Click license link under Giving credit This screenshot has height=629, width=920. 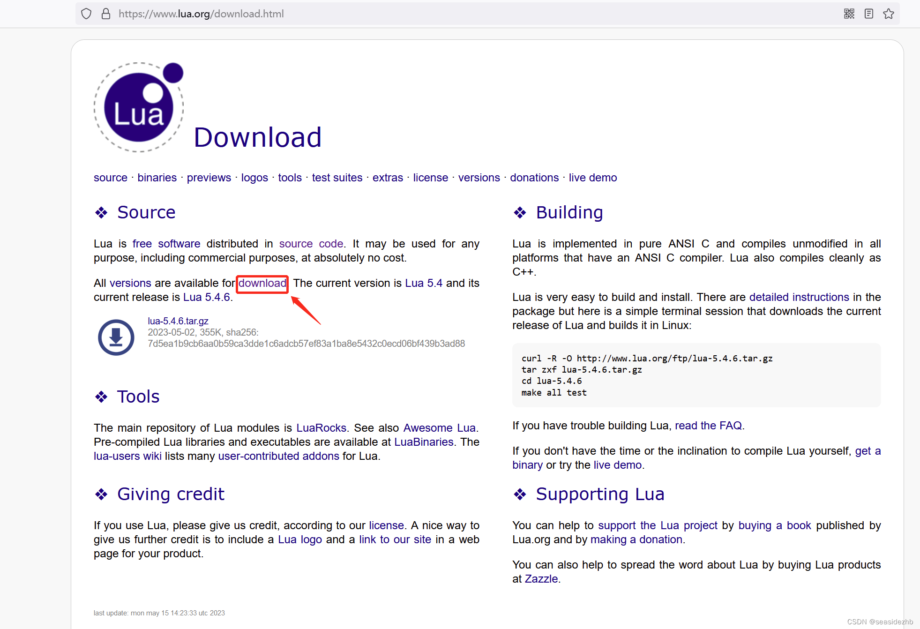pyautogui.click(x=386, y=525)
